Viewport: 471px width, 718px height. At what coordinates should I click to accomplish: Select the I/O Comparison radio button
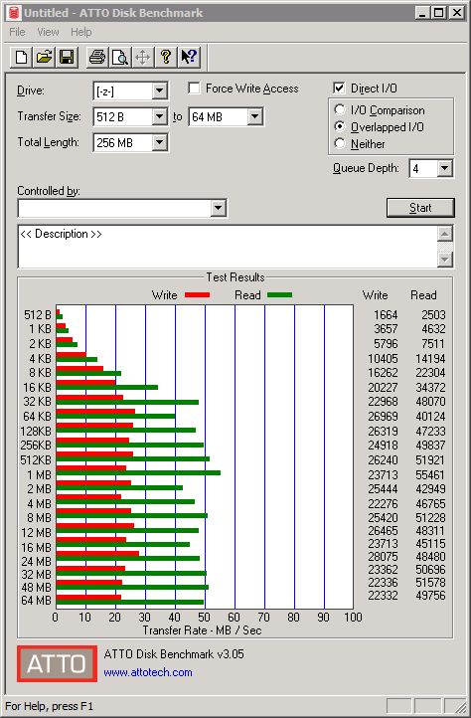click(x=340, y=110)
